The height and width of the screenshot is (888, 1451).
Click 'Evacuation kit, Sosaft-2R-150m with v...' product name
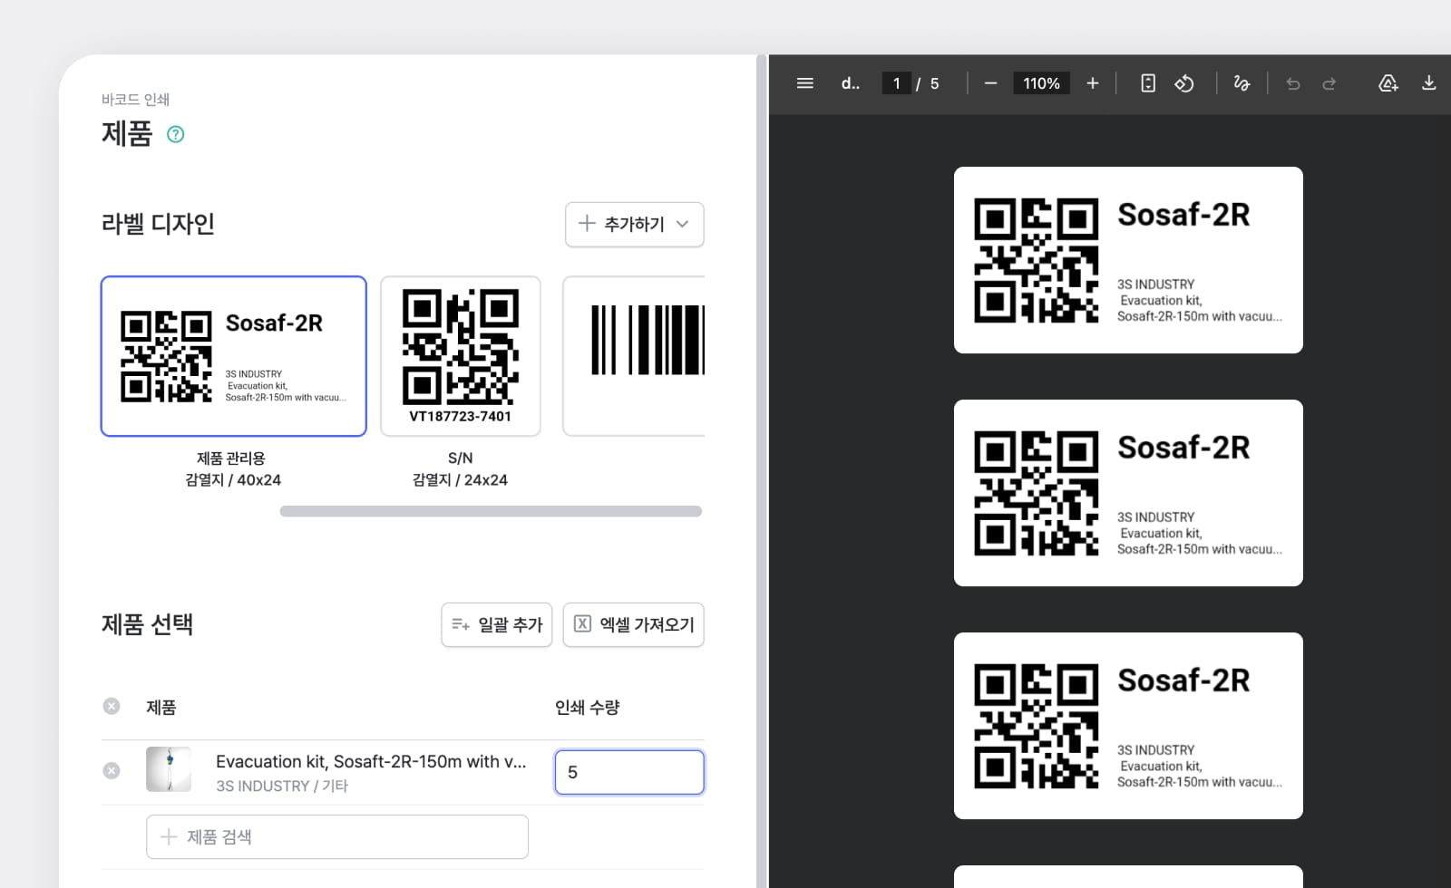coord(371,761)
